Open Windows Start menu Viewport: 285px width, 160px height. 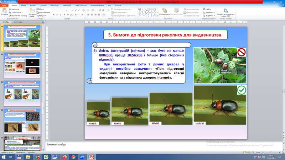pyautogui.click(x=3, y=157)
